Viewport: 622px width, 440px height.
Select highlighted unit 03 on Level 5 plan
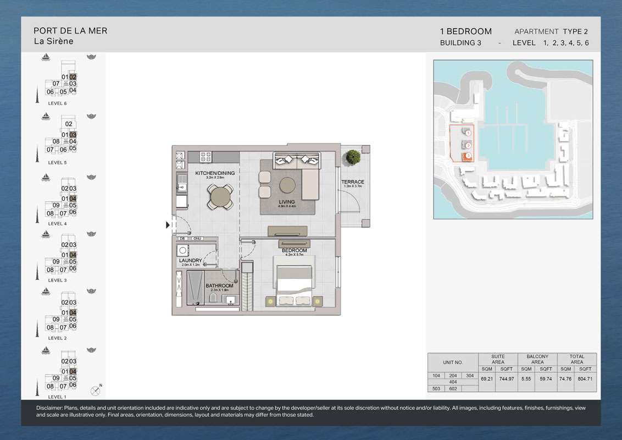(x=73, y=135)
